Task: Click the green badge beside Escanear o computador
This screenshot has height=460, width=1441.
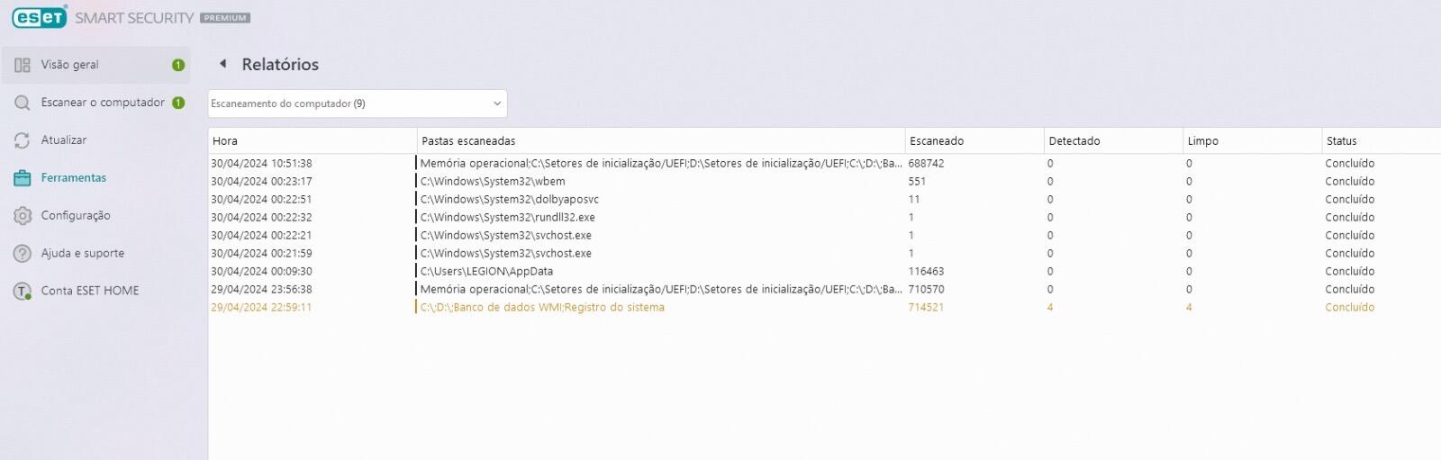Action: click(178, 103)
